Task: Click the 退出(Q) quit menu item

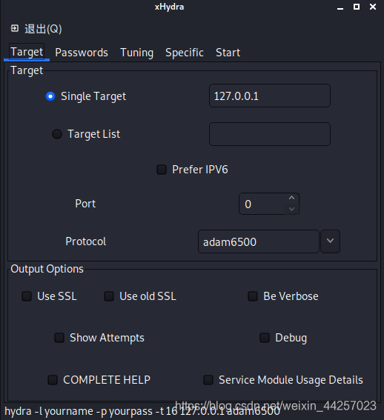Action: 43,29
